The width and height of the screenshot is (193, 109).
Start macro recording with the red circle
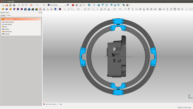[73, 5]
